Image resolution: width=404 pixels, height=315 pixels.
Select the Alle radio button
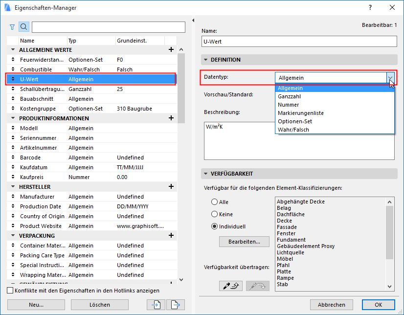coord(214,202)
